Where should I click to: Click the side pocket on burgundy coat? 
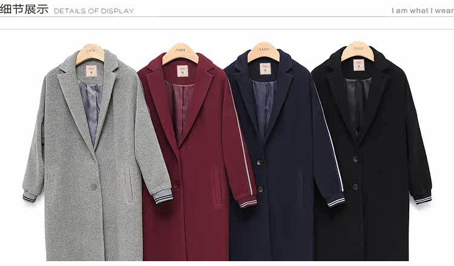pyautogui.click(x=217, y=186)
